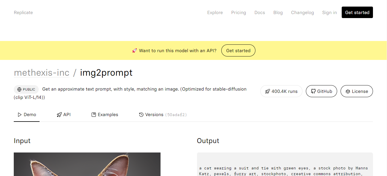Click the black Get started button
The width and height of the screenshot is (387, 176).
click(357, 12)
